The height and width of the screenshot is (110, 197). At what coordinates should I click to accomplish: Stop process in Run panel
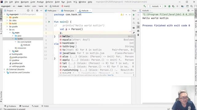click(x=134, y=19)
